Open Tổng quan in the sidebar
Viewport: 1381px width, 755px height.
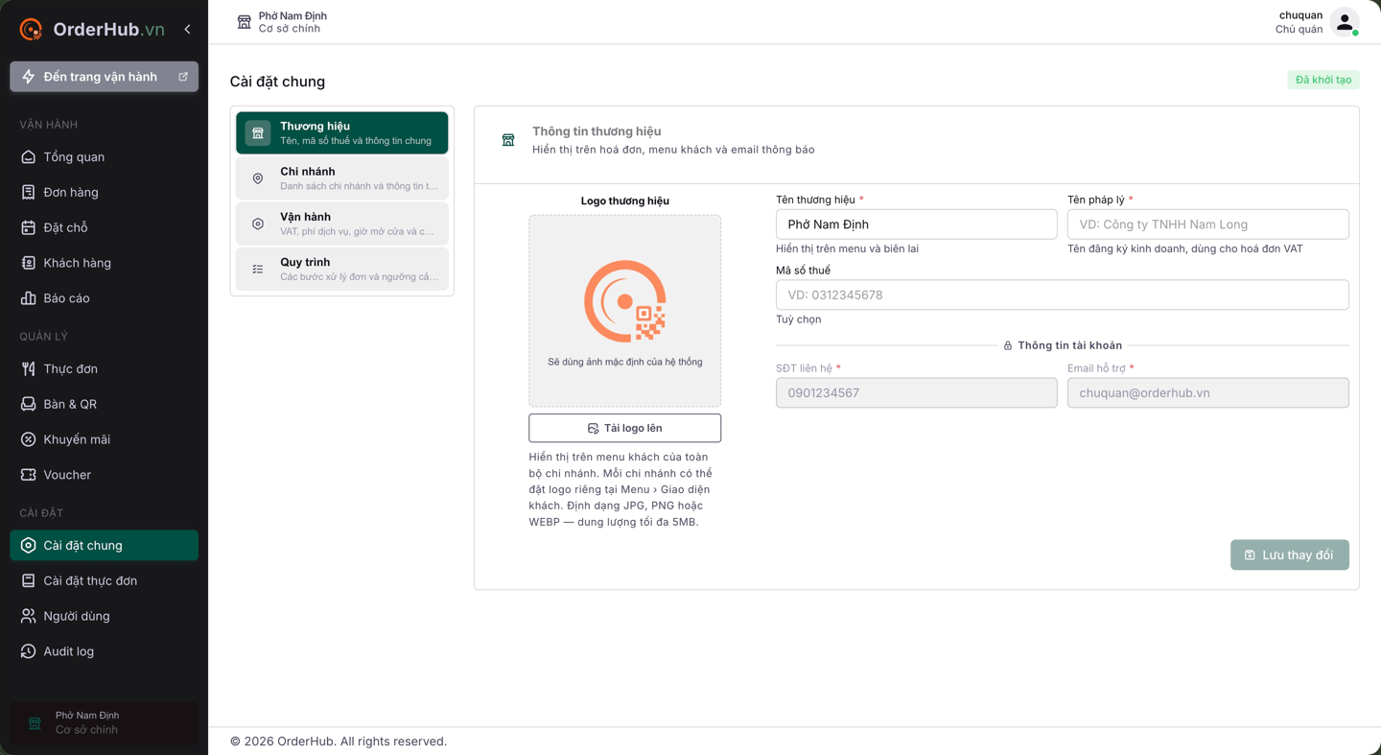[104, 157]
